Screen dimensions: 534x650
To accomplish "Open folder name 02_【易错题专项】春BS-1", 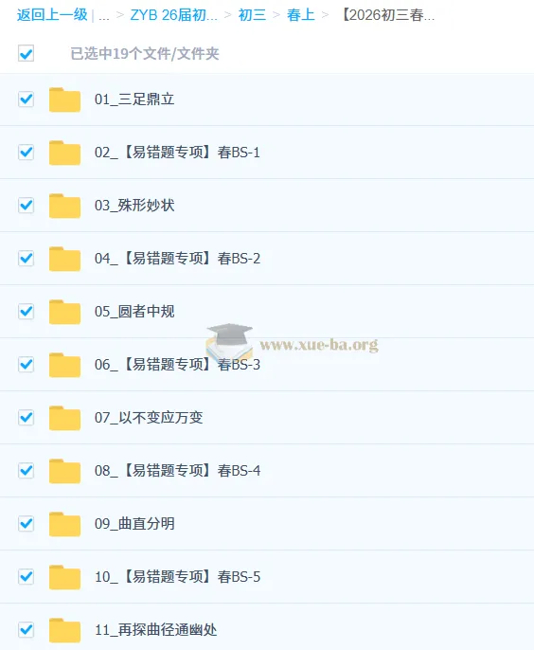I will (177, 153).
